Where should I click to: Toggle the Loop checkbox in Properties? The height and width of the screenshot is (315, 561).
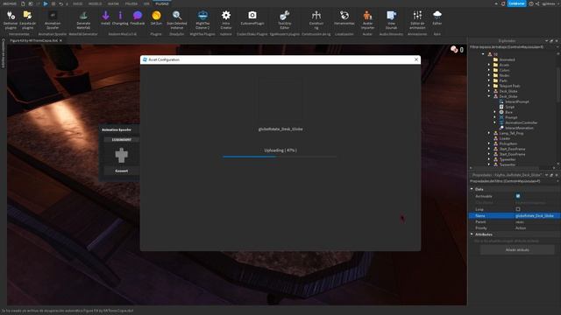point(518,209)
